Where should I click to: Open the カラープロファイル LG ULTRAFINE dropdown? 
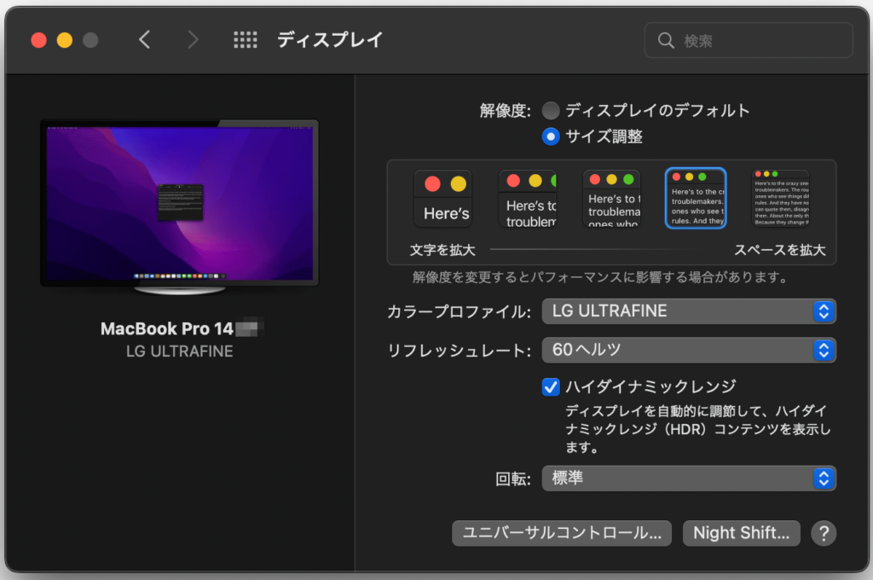click(x=689, y=310)
